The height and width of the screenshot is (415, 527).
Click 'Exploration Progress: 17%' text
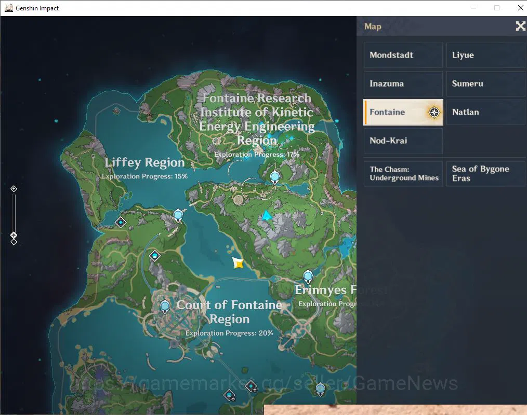256,154
